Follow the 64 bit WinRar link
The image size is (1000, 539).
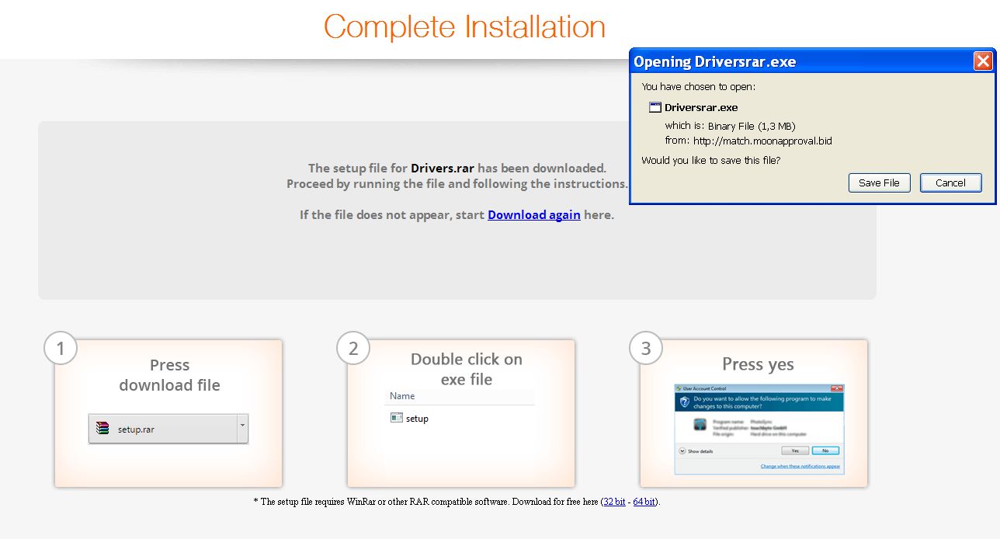(644, 502)
